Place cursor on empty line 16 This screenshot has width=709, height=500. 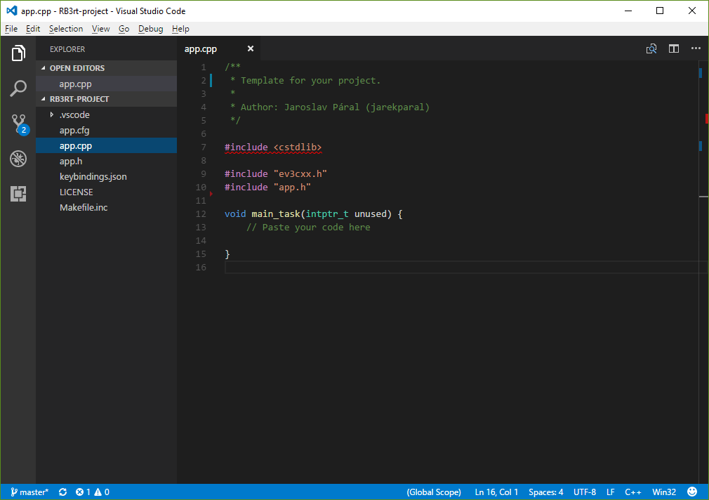point(465,267)
